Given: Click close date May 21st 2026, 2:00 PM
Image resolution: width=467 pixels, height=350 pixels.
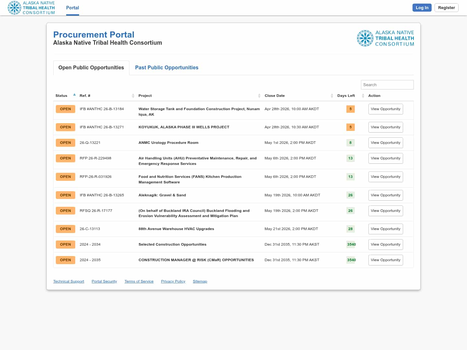Looking at the screenshot, I should coord(291,229).
